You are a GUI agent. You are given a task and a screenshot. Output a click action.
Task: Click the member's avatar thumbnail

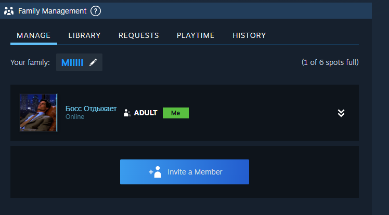(38, 113)
